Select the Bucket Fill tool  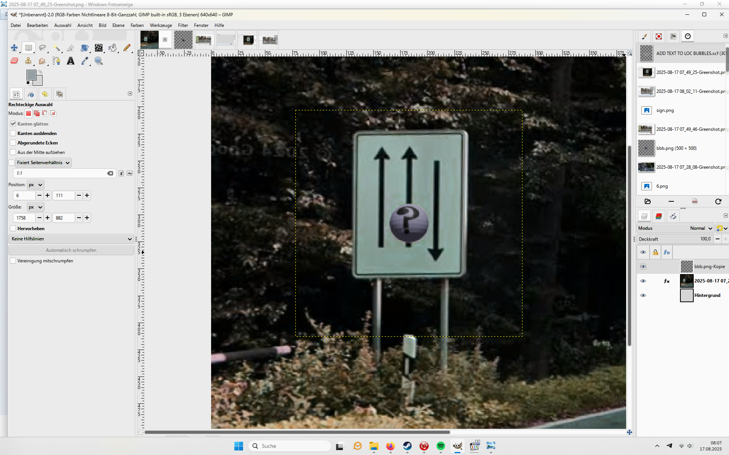point(113,48)
